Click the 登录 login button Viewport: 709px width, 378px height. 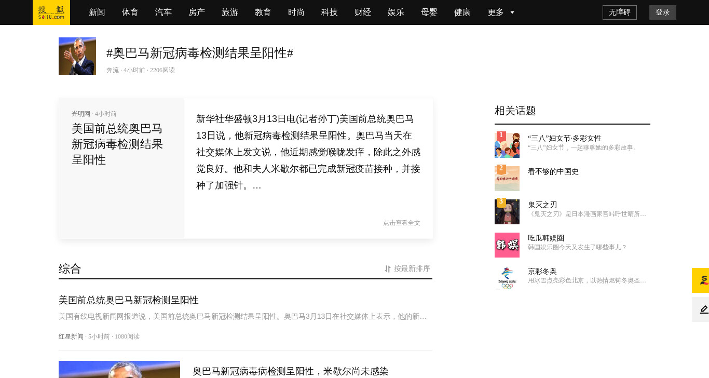pyautogui.click(x=663, y=12)
